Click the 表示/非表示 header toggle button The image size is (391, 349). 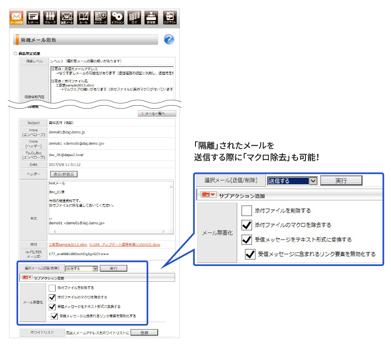pos(63,174)
